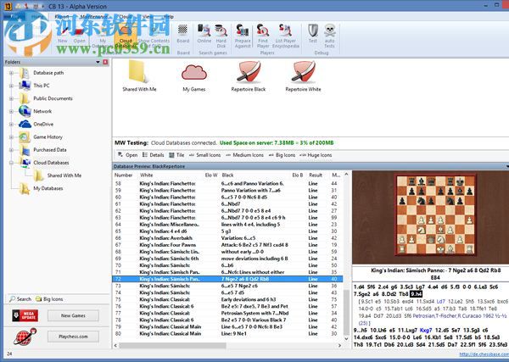
Task: Switch to Tile view
Action: (x=176, y=155)
